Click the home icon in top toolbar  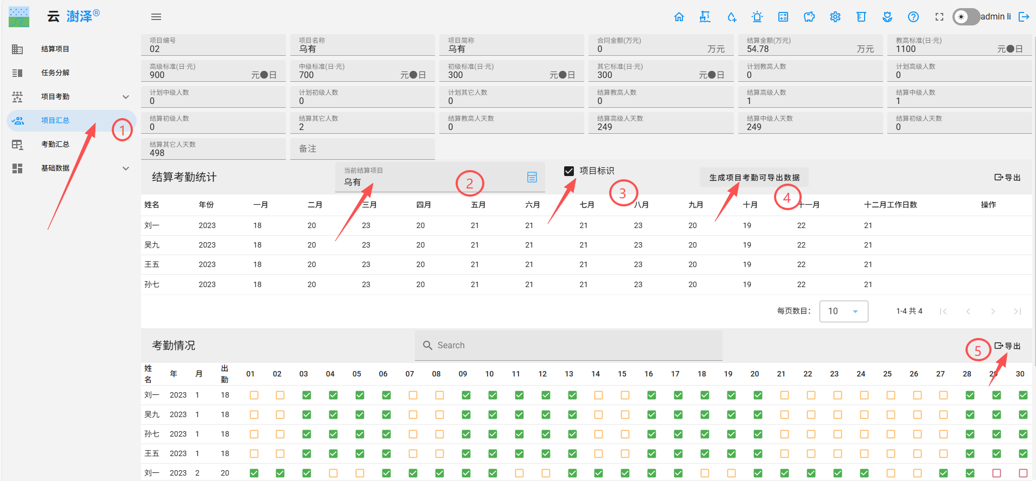(x=679, y=17)
